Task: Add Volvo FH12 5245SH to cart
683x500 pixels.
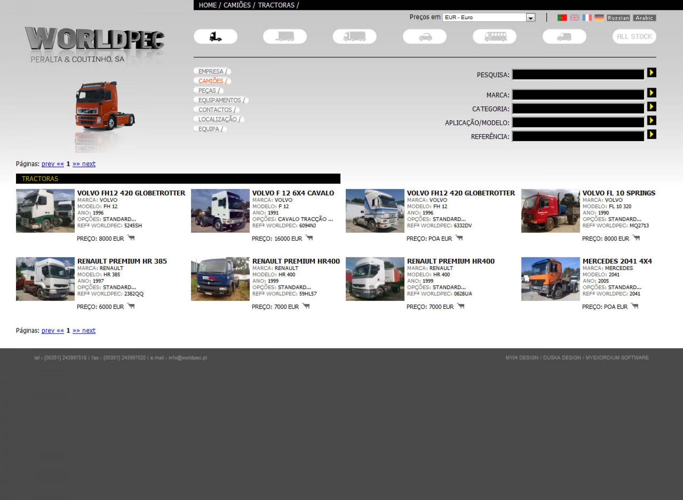Action: tap(131, 238)
